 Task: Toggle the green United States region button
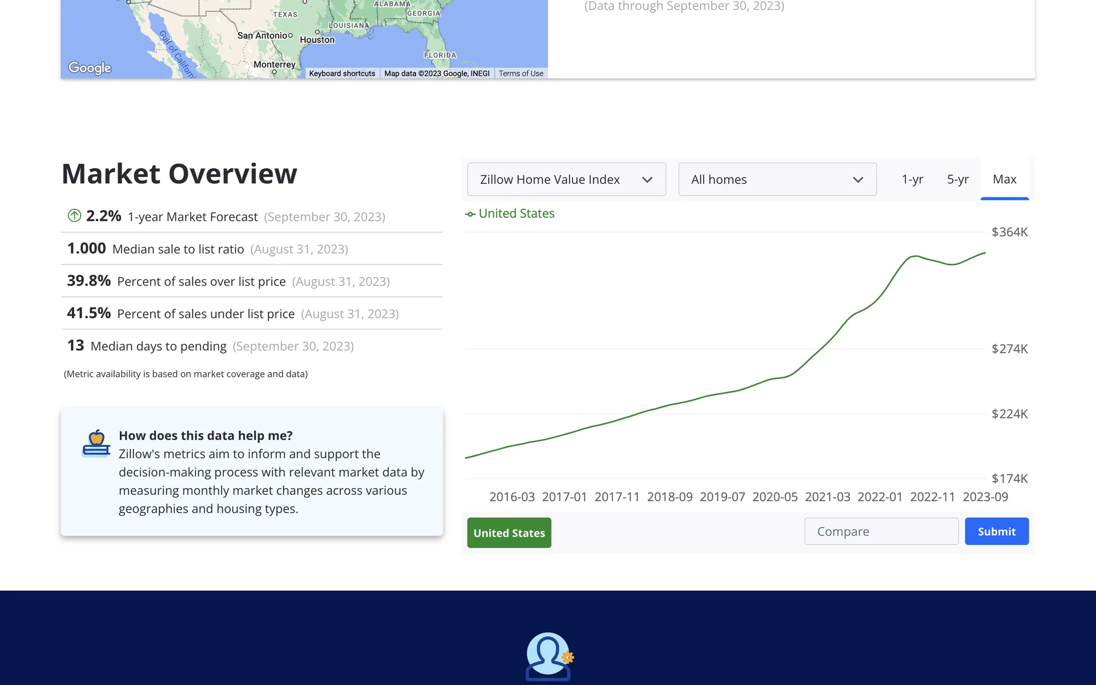pos(509,533)
